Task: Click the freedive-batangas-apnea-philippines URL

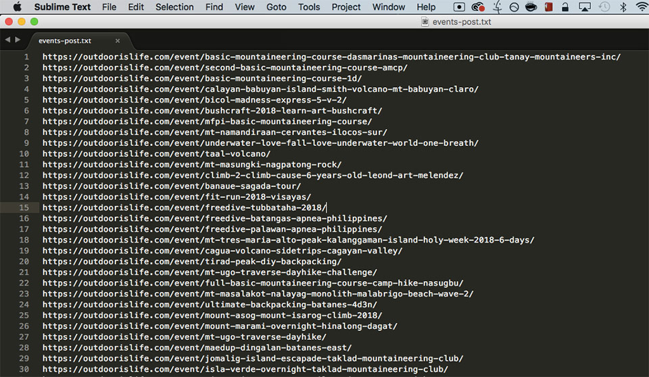Action: pyautogui.click(x=215, y=218)
